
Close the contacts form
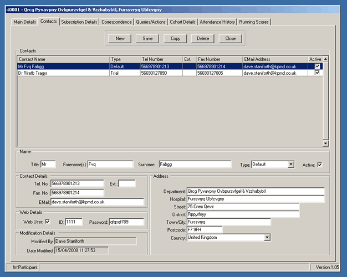(231, 38)
